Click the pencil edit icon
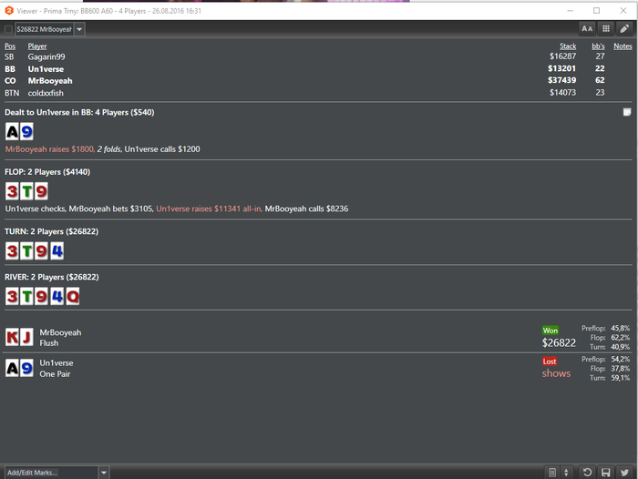Image resolution: width=638 pixels, height=479 pixels. tap(624, 28)
